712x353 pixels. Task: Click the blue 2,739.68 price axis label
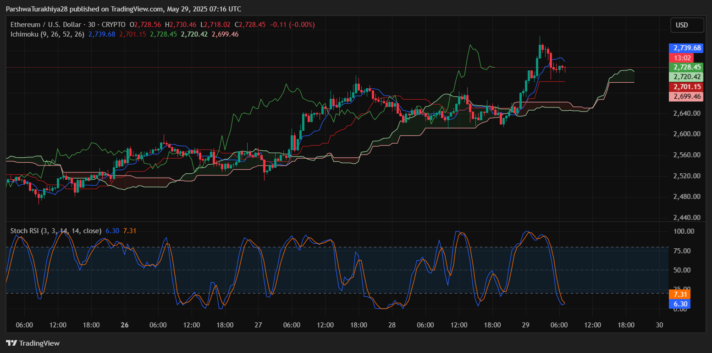[x=686, y=48]
